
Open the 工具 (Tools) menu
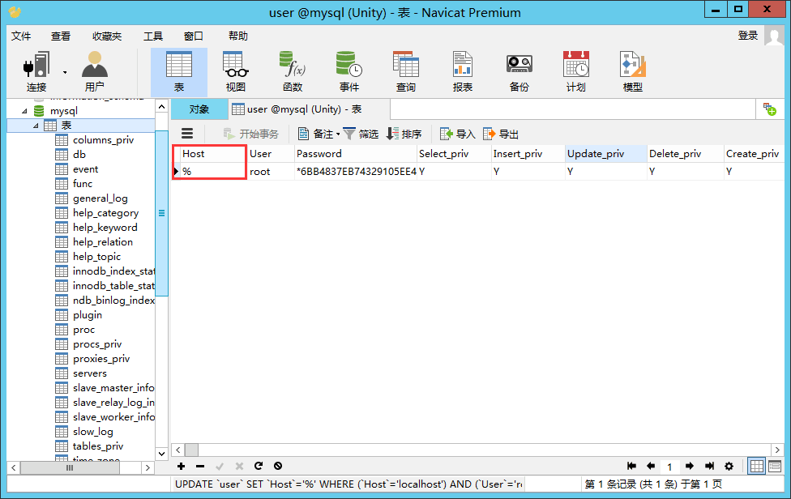tap(153, 36)
